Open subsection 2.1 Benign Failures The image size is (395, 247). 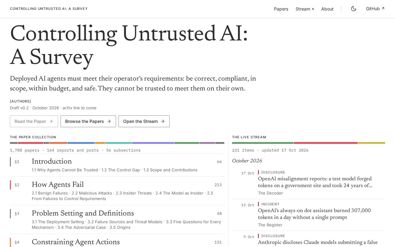(50, 193)
